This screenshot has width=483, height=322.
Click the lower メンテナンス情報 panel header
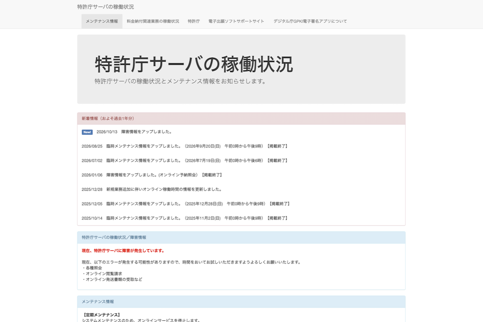241,302
